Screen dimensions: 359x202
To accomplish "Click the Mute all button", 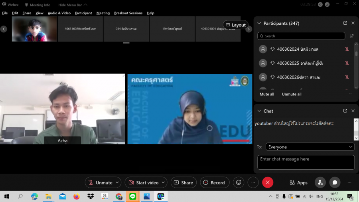I will pos(267,94).
